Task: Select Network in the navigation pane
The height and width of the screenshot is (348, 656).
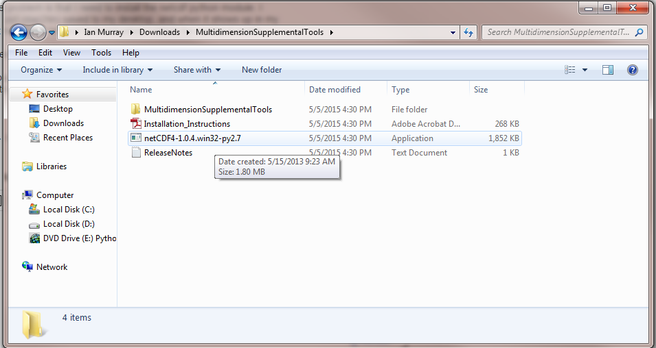Action: (52, 267)
